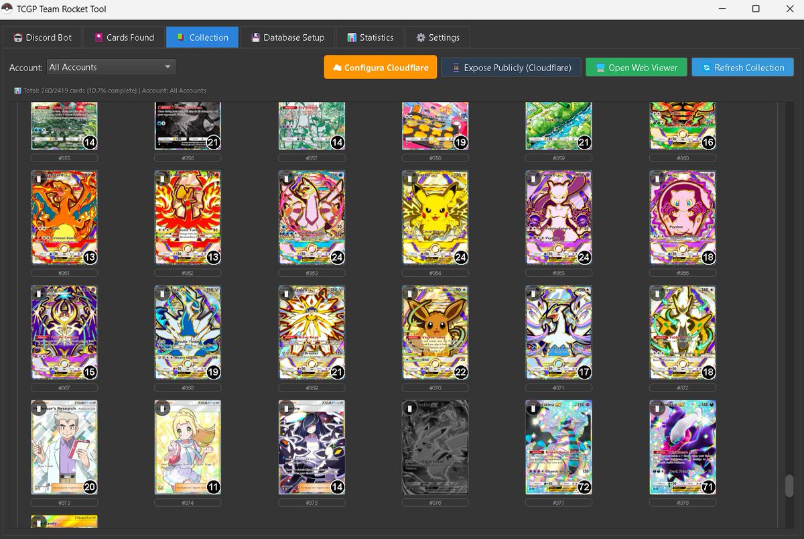Click the deck icon on card #361
The width and height of the screenshot is (804, 539).
(x=38, y=179)
